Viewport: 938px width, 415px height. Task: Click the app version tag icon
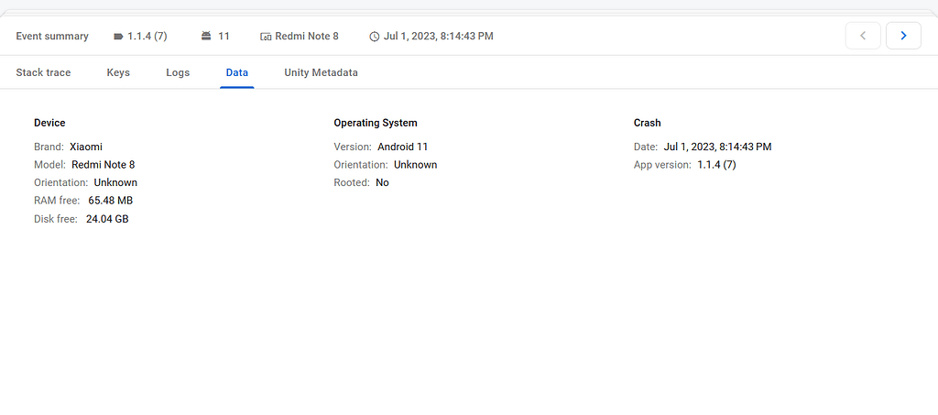(118, 37)
